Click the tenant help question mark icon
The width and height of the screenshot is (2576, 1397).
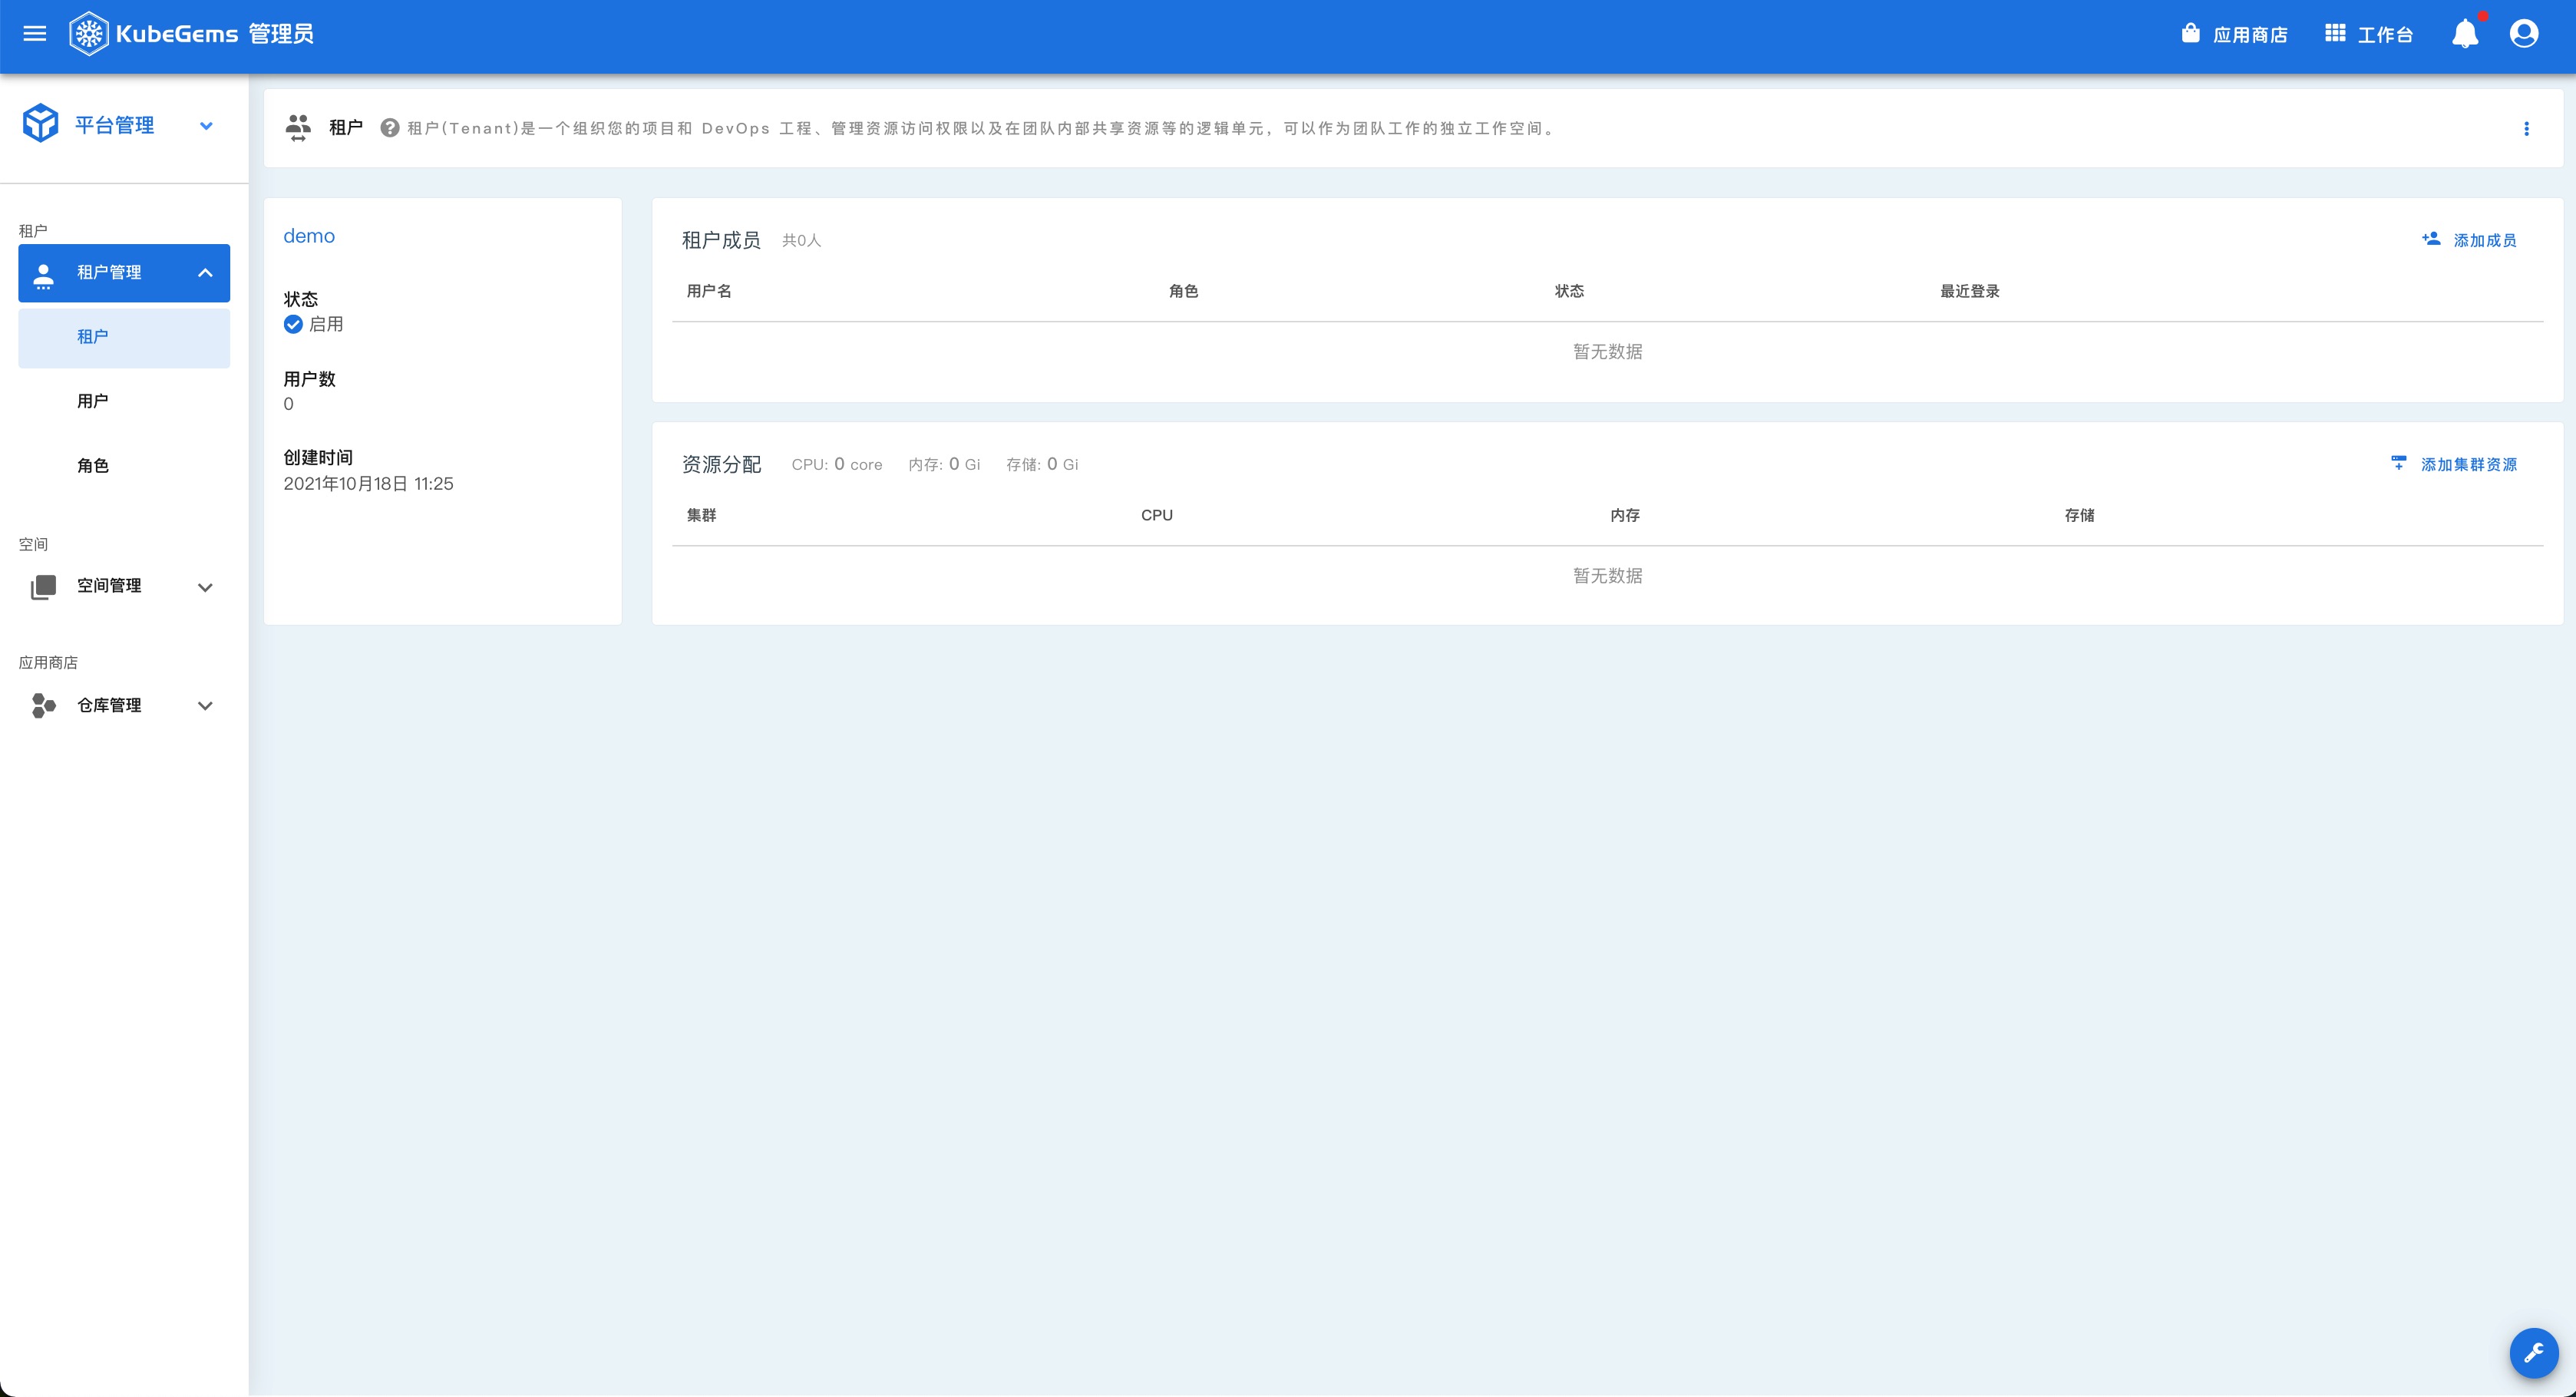[390, 128]
